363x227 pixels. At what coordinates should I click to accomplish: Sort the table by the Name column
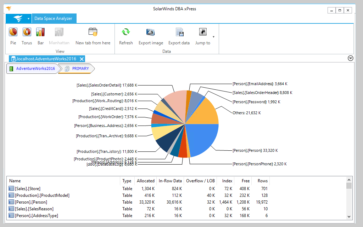15,181
